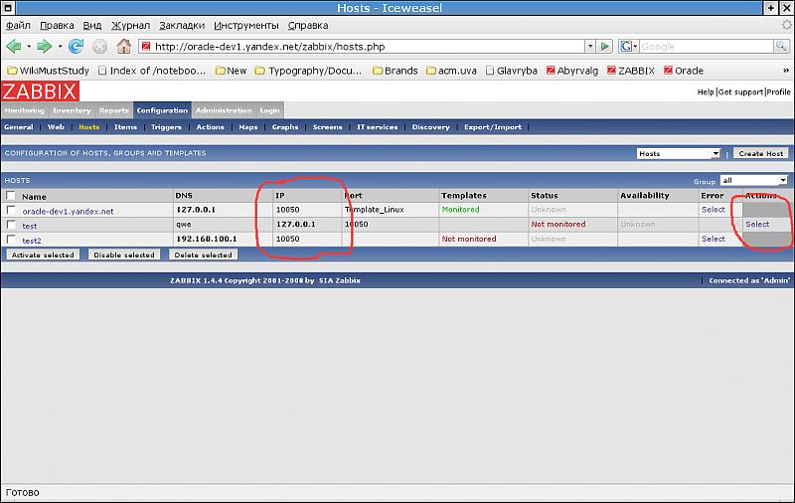Click the Profile link
The width and height of the screenshot is (795, 503).
(x=778, y=91)
